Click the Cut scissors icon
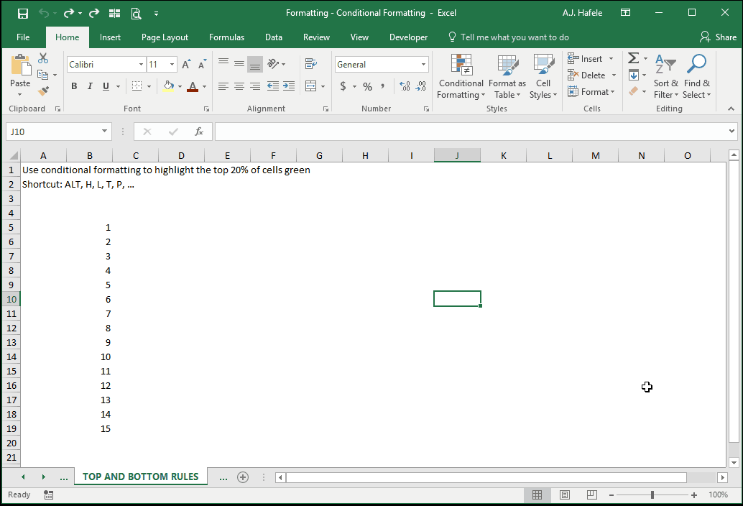 [43, 58]
